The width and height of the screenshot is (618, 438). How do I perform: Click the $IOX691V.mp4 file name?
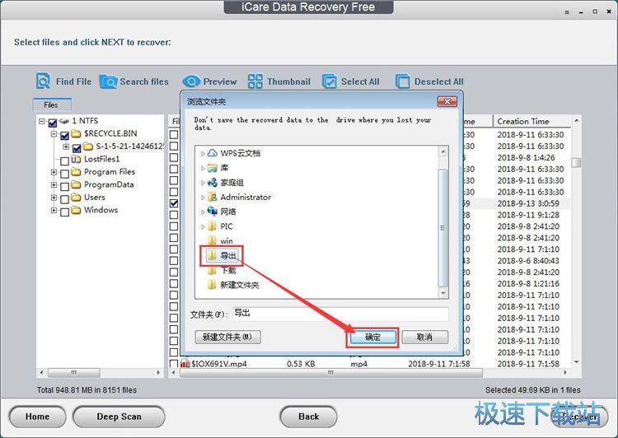(219, 364)
